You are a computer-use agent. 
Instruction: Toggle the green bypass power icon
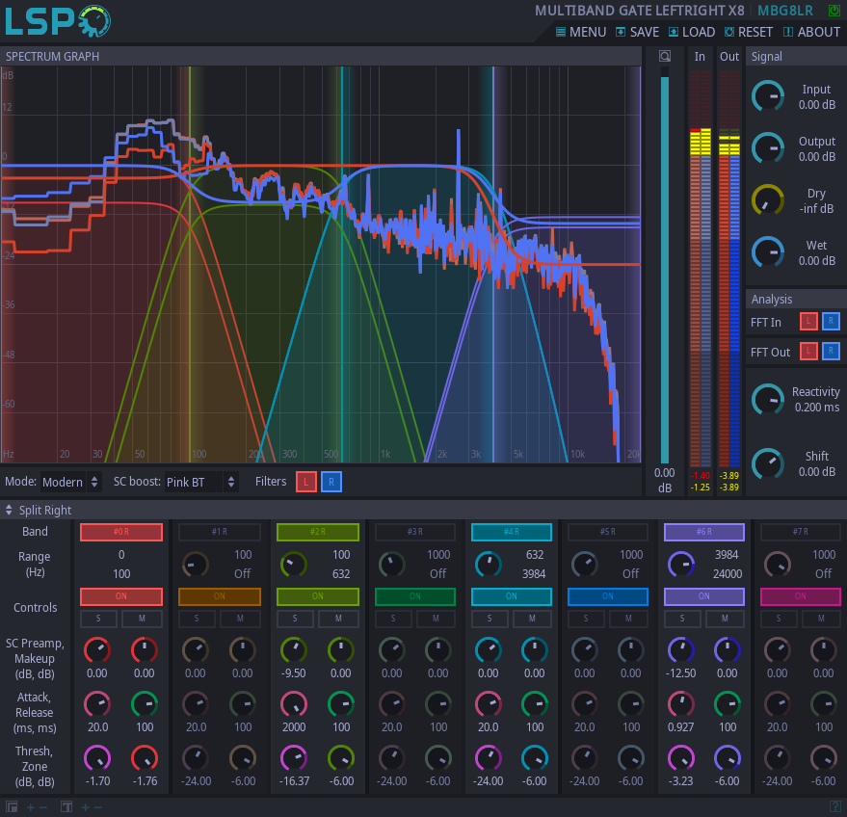[834, 11]
